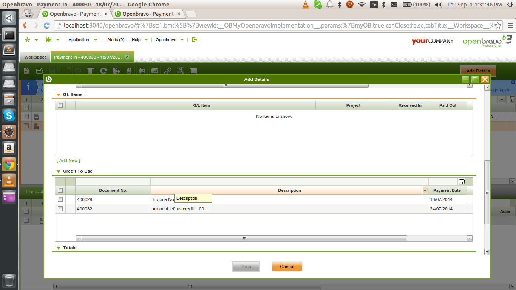Tick the checkbox for document 400032

(60, 209)
